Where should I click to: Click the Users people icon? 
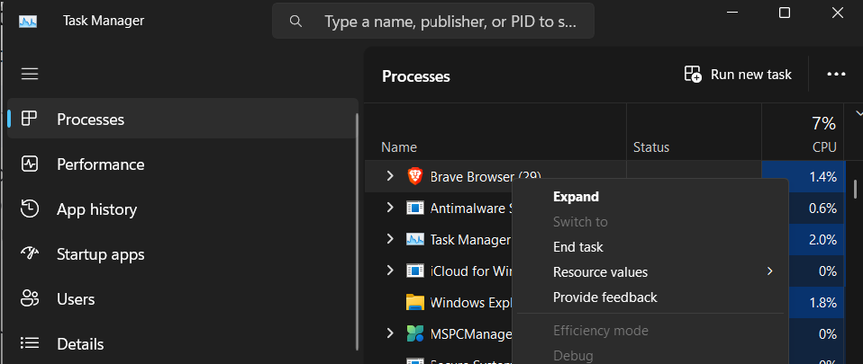30,299
